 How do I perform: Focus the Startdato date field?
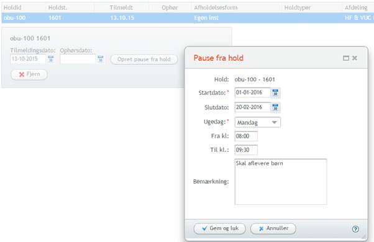tap(253, 92)
